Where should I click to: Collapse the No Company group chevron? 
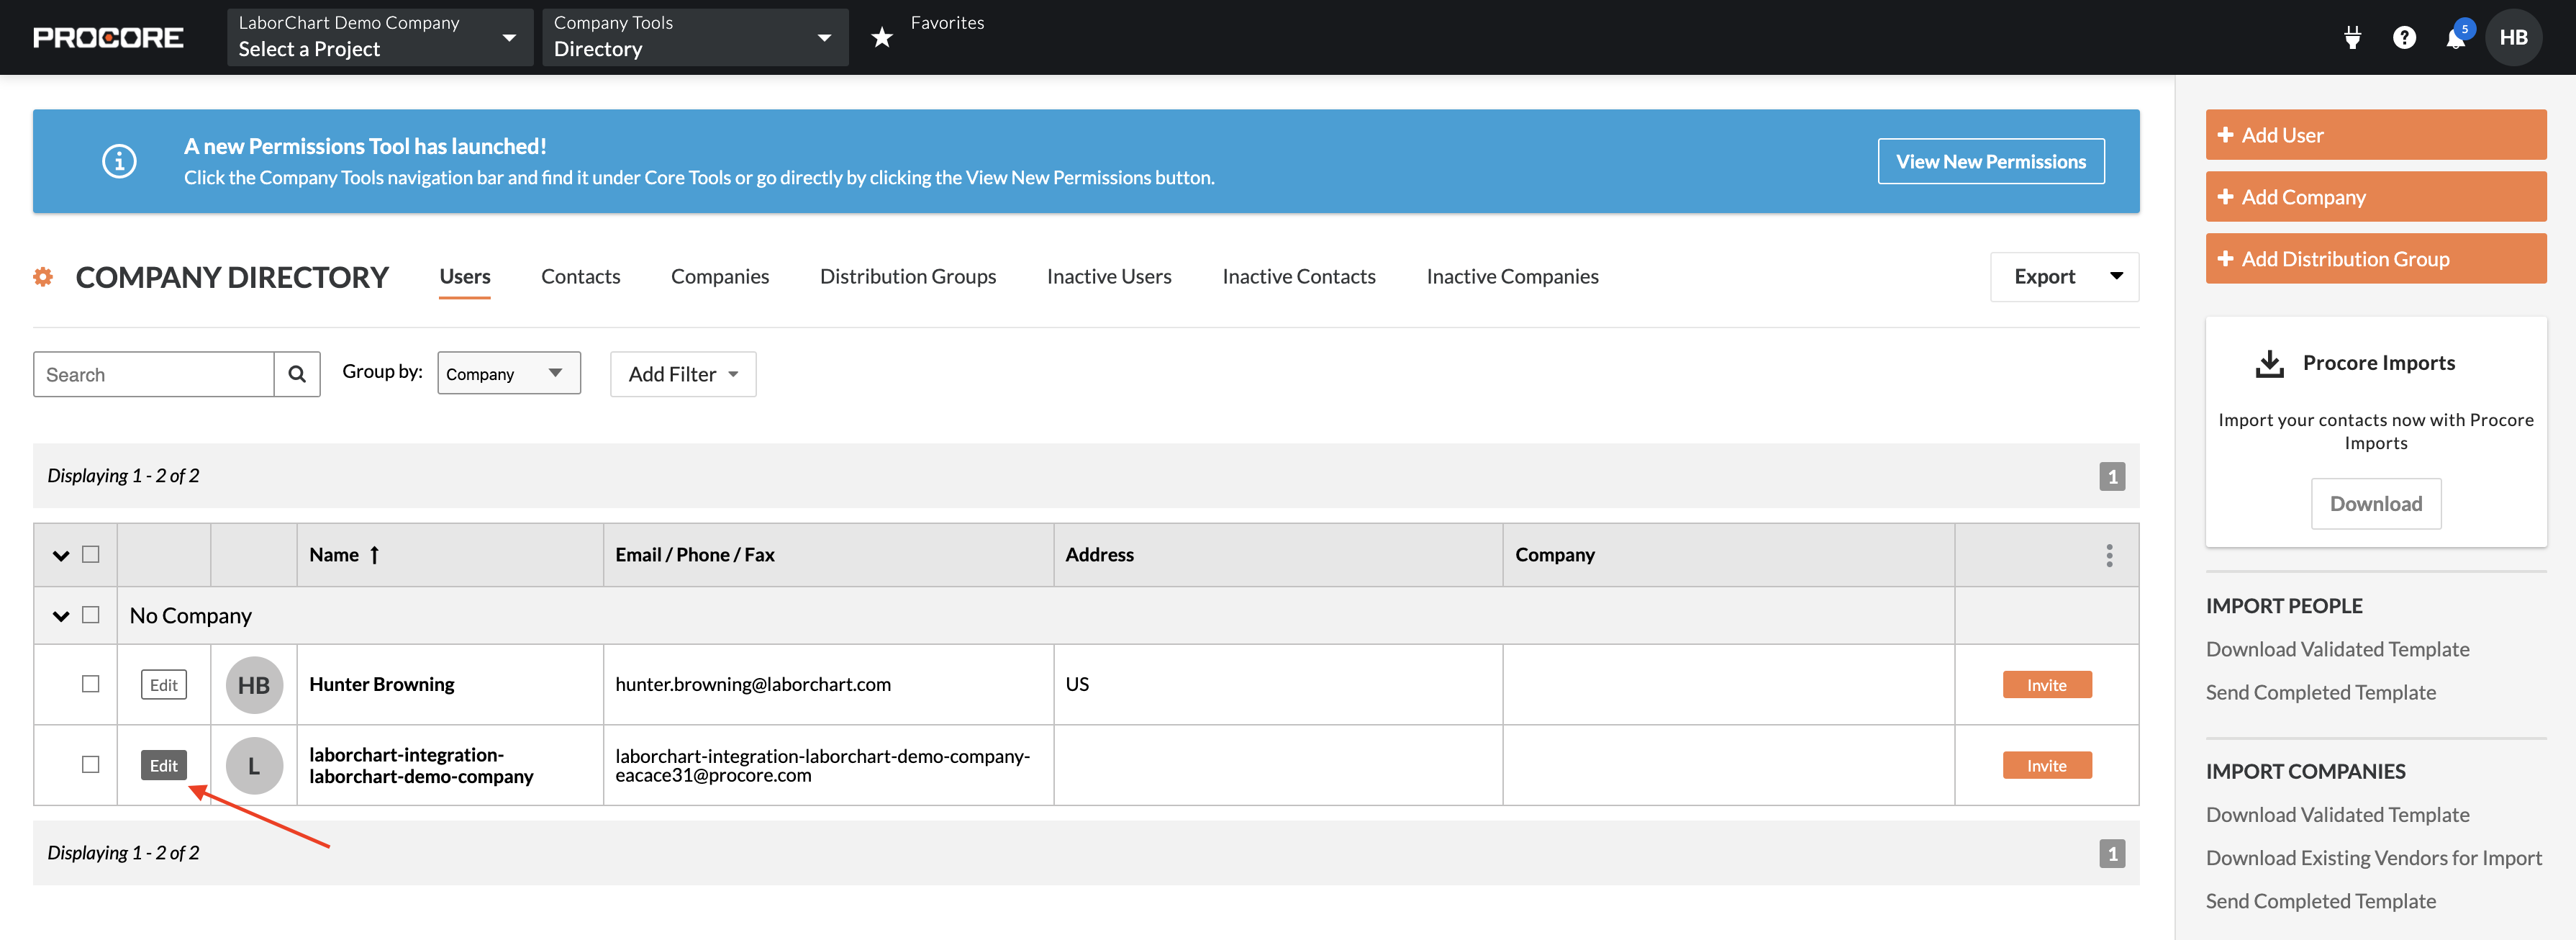61,616
